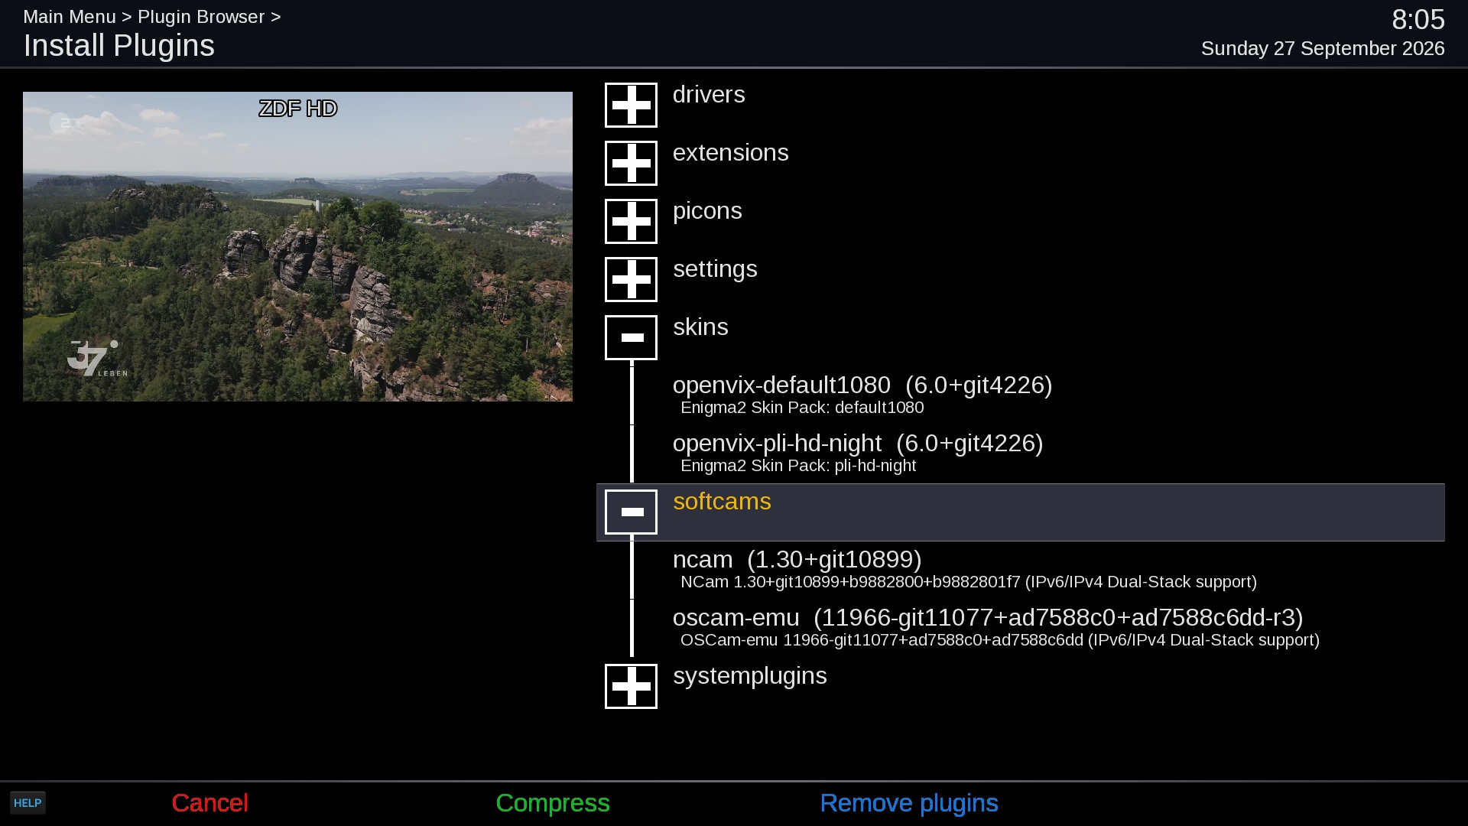Screen dimensions: 1468x826
Task: Click the blue Remove plugins button
Action: click(909, 804)
